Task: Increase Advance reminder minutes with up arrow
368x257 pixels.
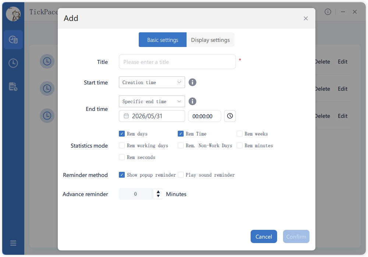Action: coord(158,192)
